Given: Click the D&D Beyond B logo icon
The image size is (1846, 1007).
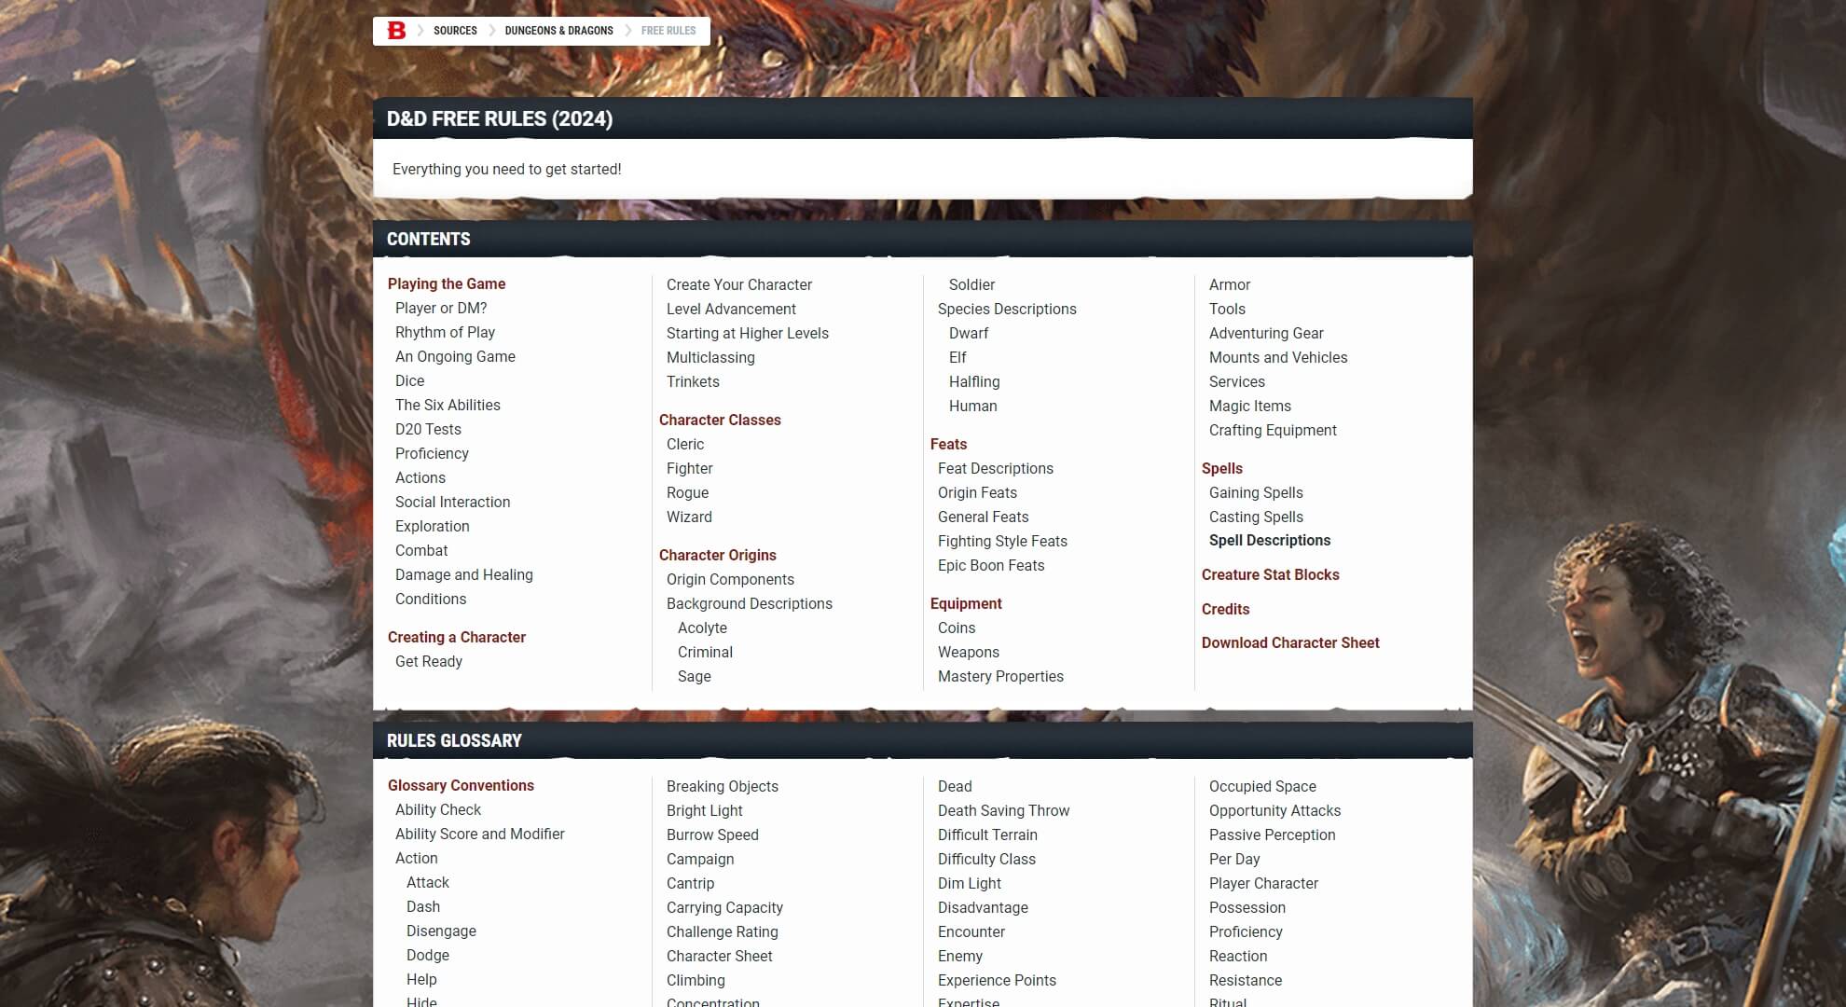Looking at the screenshot, I should click(x=396, y=31).
